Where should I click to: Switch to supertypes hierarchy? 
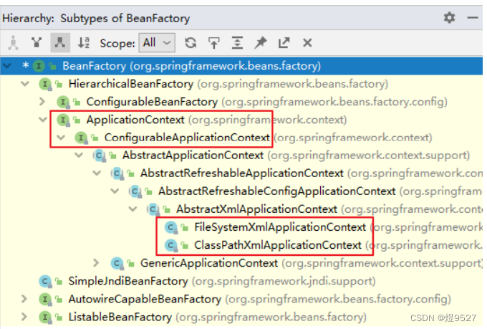(37, 42)
